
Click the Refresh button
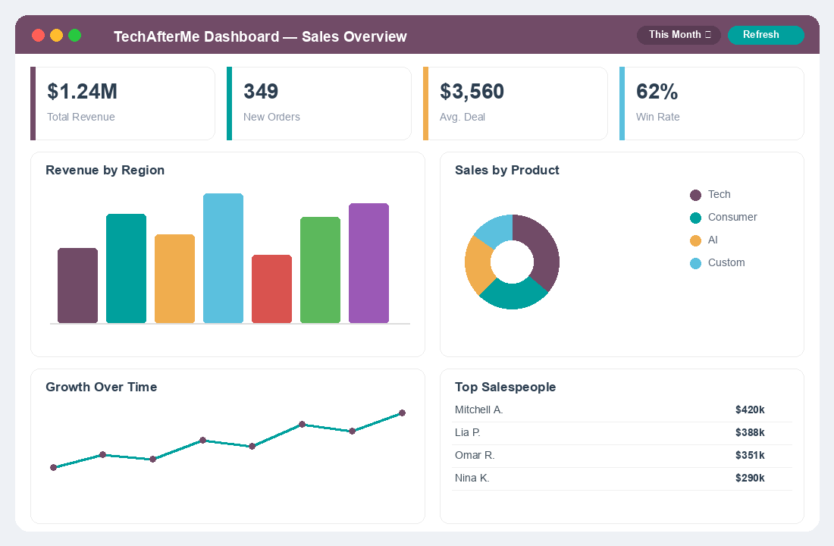click(766, 35)
